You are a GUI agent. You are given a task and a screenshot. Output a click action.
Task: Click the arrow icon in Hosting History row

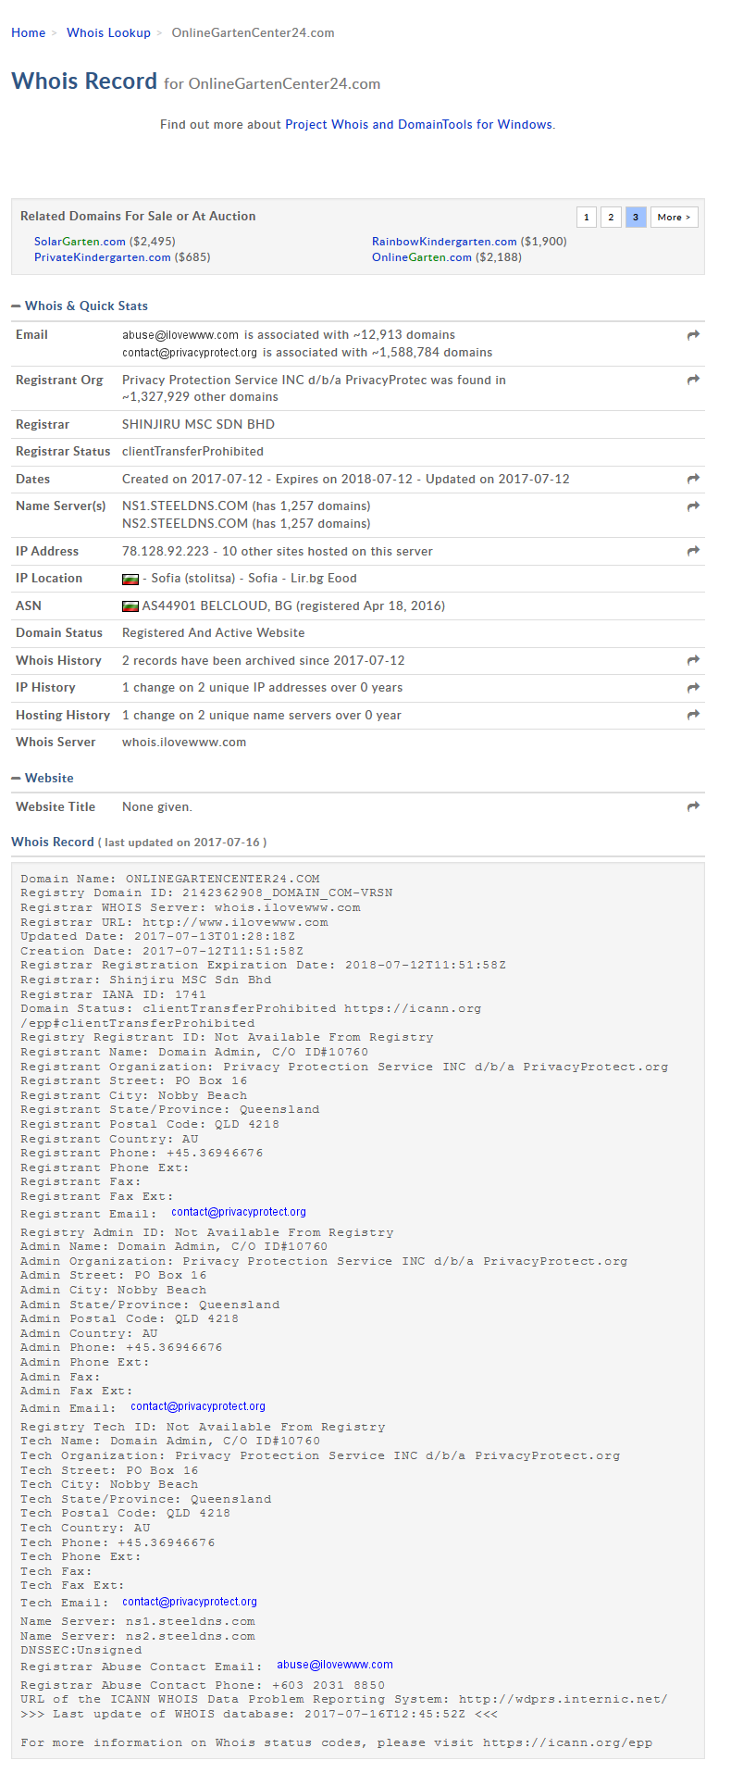693,715
